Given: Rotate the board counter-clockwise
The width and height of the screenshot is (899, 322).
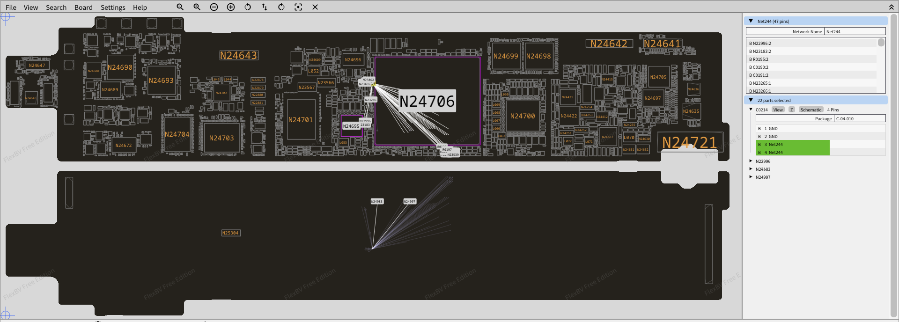Looking at the screenshot, I should point(248,7).
